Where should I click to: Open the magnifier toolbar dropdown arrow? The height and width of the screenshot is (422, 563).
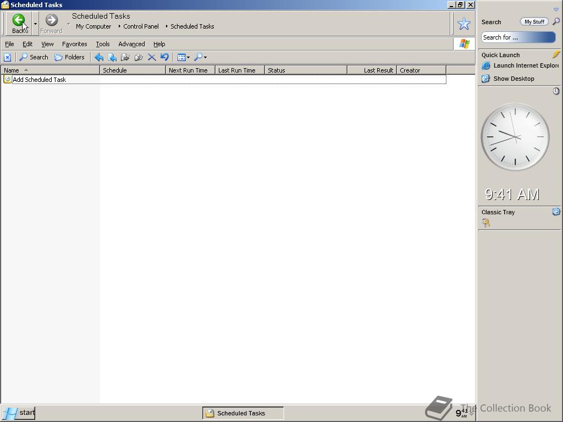206,57
